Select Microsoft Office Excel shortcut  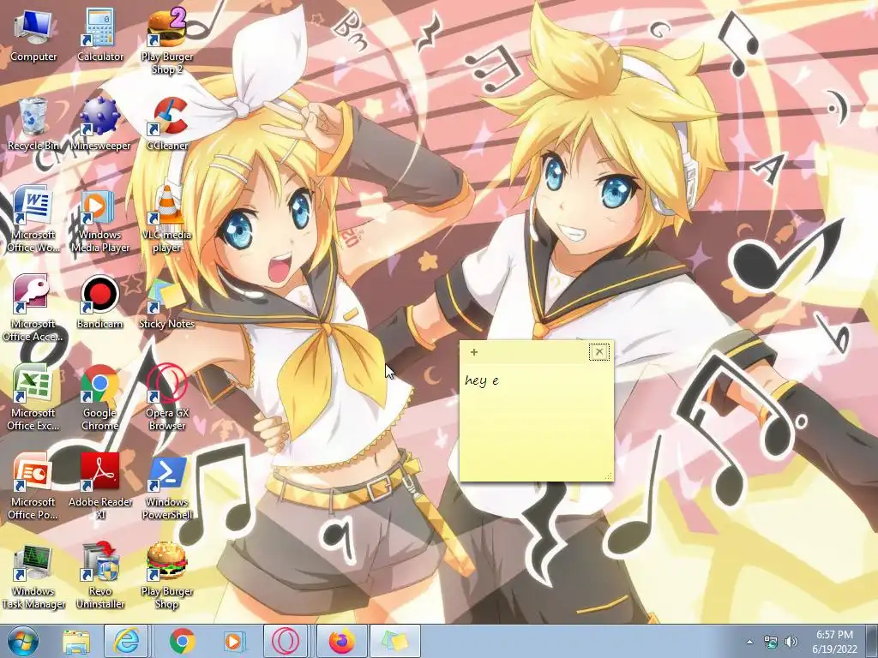(x=33, y=398)
